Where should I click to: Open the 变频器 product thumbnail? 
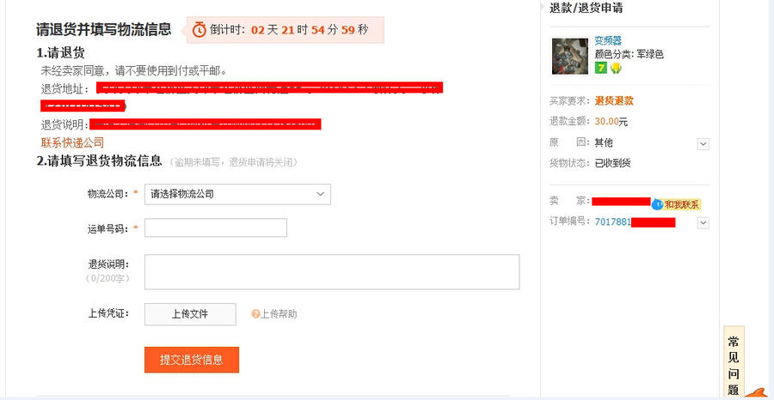coord(570,56)
